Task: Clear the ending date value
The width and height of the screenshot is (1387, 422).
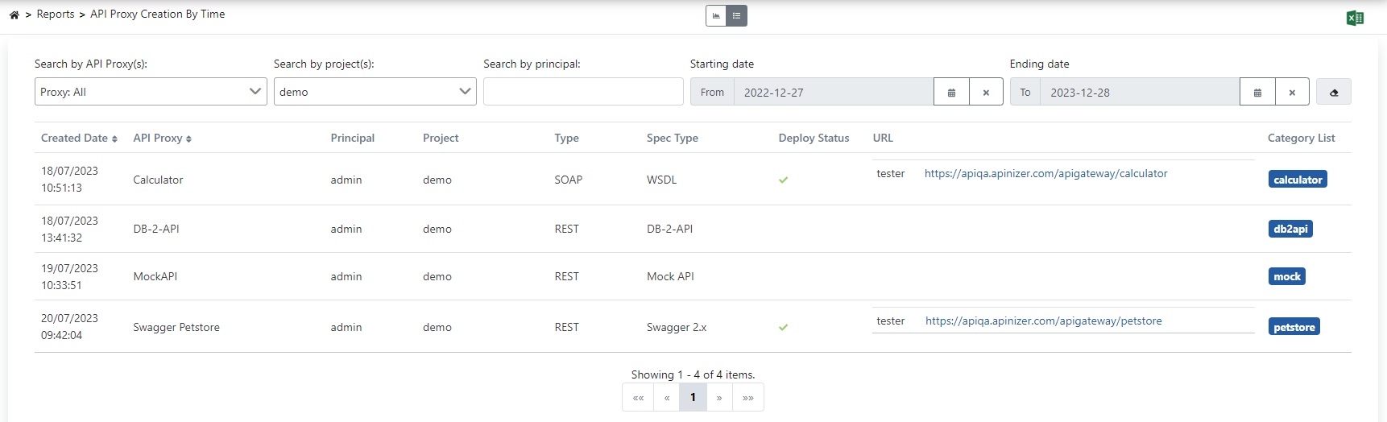Action: 1292,93
